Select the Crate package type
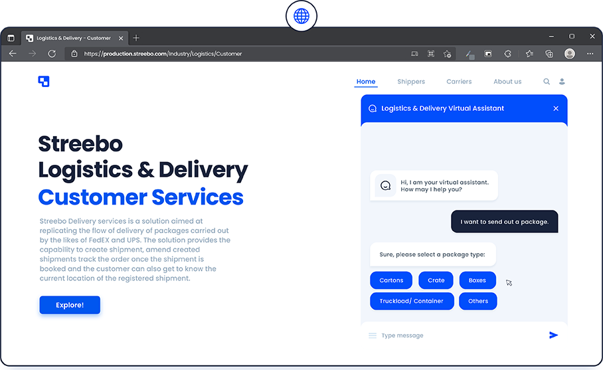603x370 pixels. click(x=436, y=280)
